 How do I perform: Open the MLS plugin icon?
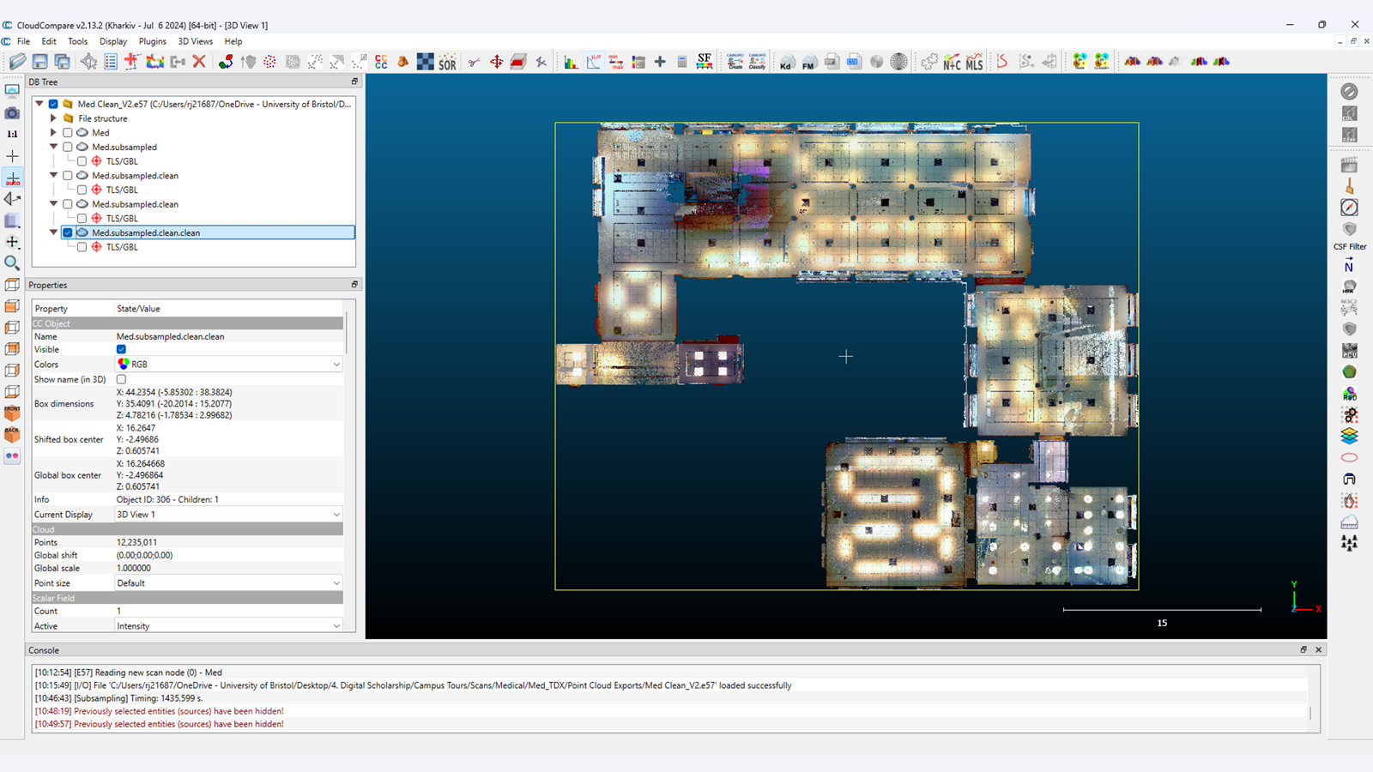[974, 62]
